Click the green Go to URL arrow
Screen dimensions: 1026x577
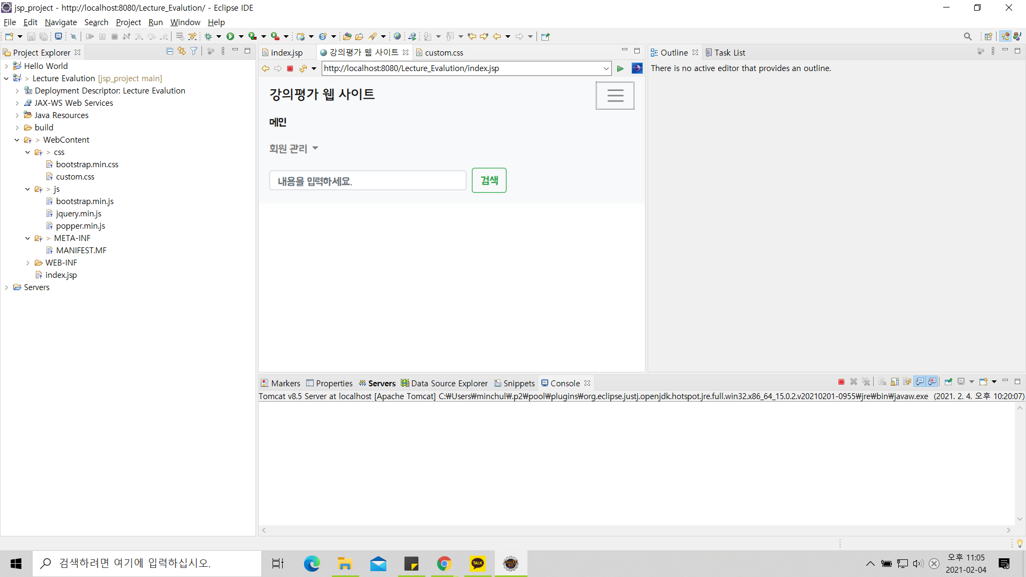tap(620, 68)
